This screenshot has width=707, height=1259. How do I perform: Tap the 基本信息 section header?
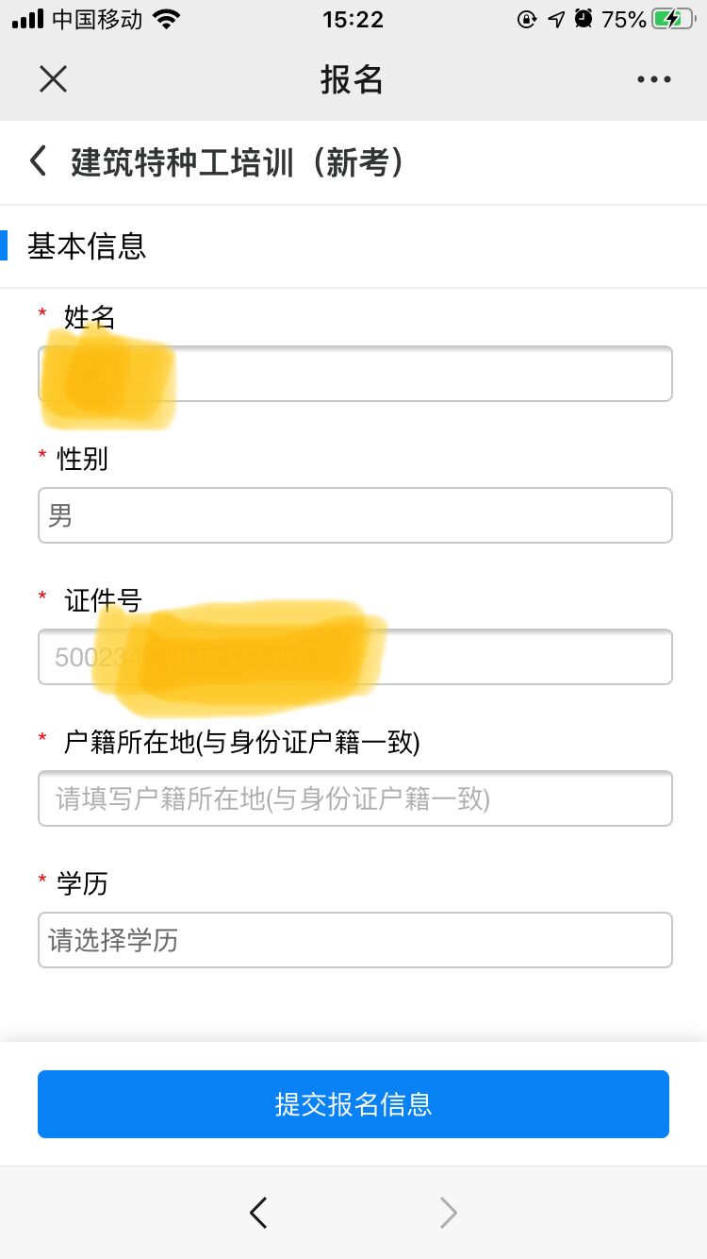click(87, 246)
